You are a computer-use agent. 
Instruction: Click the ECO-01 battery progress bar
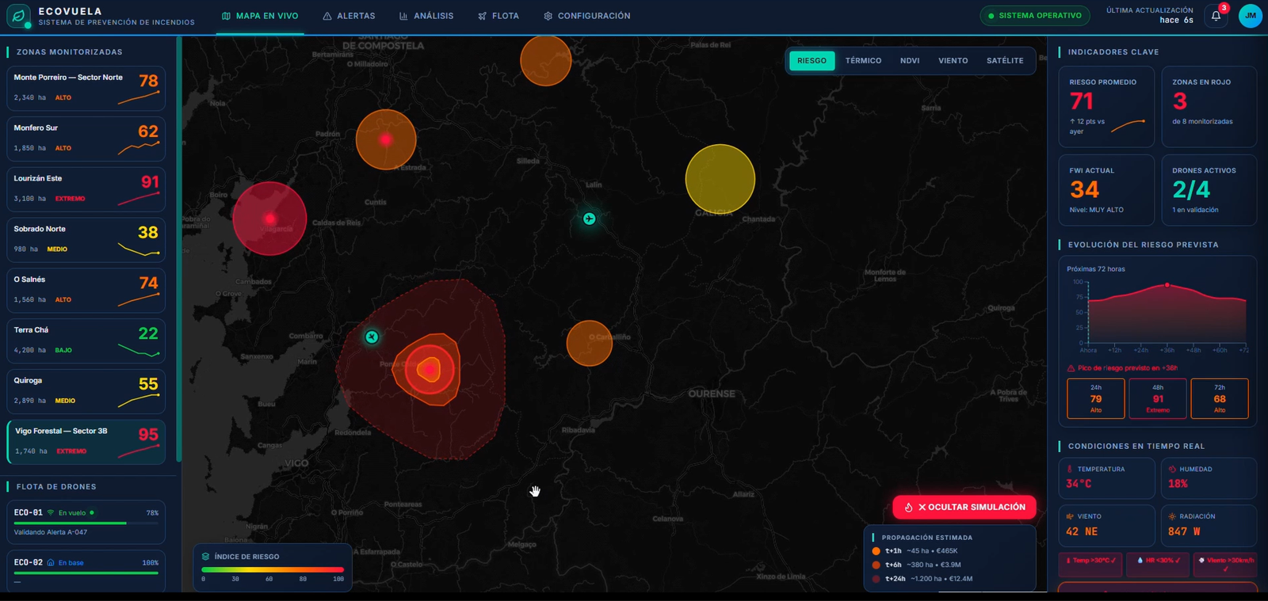point(86,523)
